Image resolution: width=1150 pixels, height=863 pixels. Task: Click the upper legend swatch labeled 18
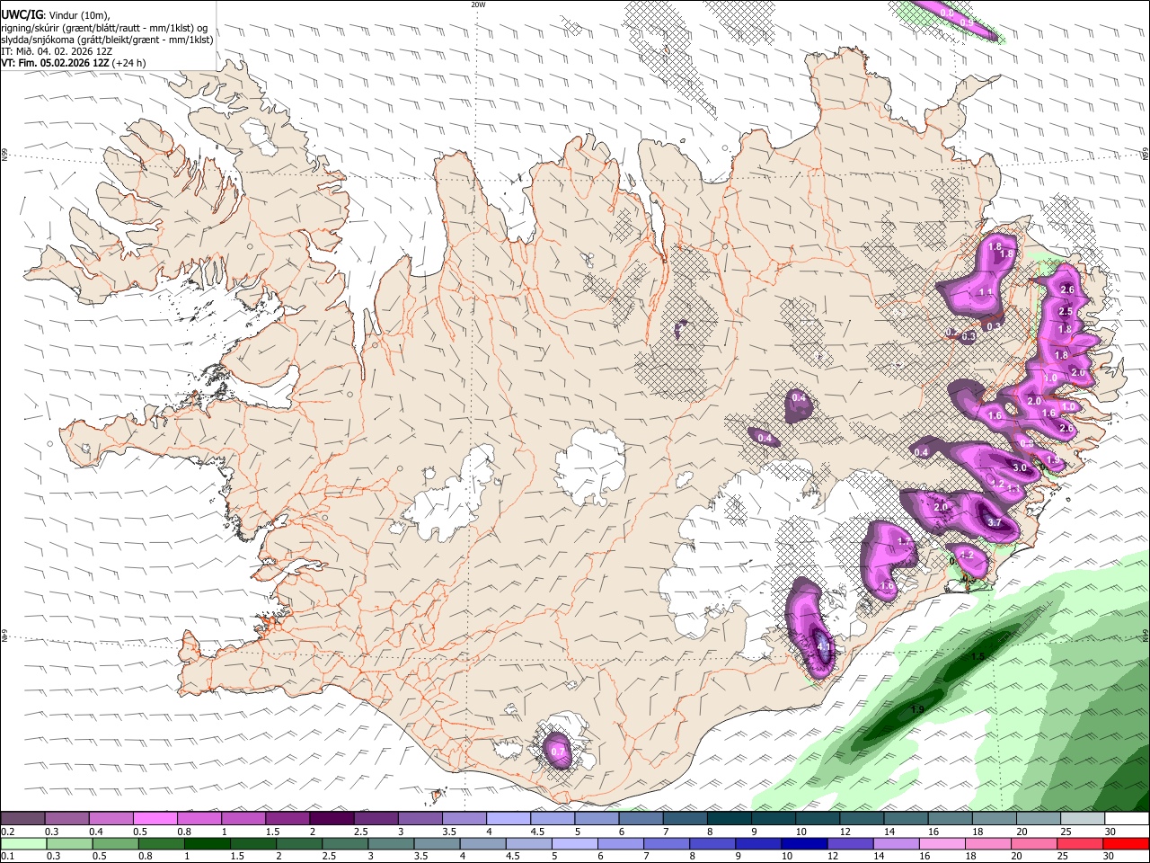(x=995, y=819)
